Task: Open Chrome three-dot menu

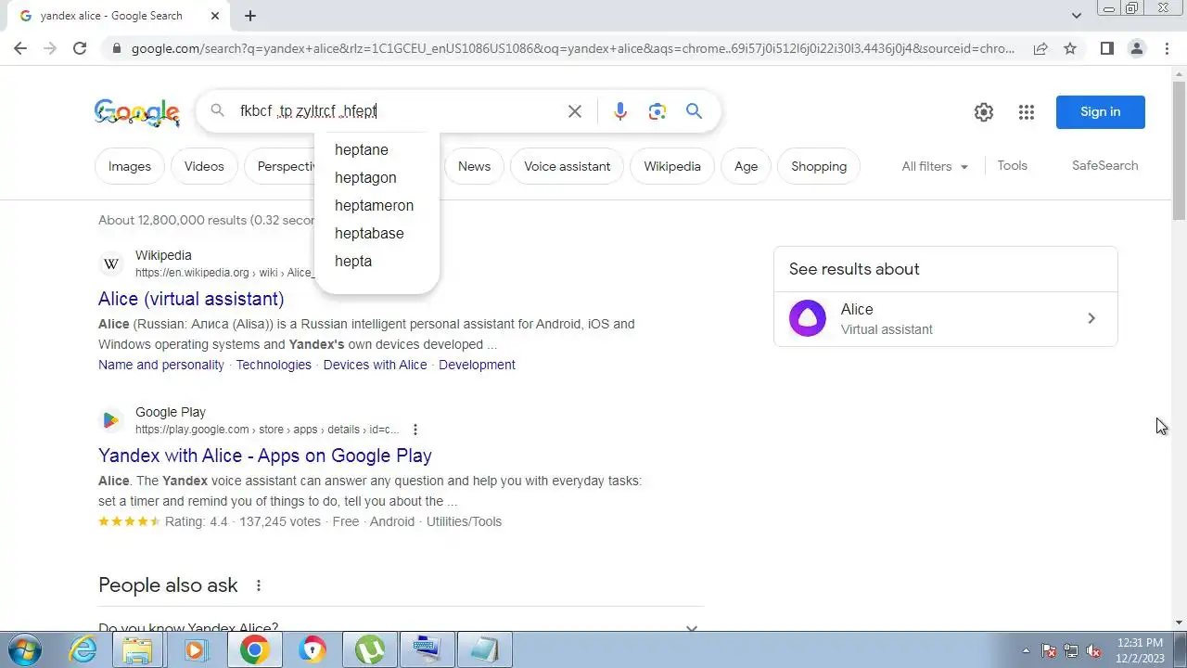Action: point(1167,48)
